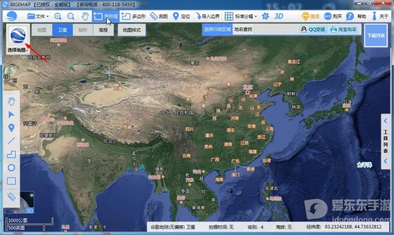Select the place marker pin tool in sidebar
This screenshot has width=394, height=235.
11,128
